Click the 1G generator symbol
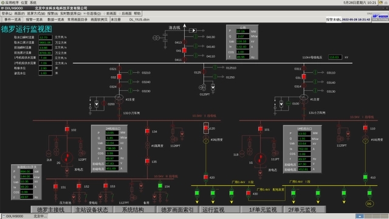Image resolution: width=389 pixels, height=219 pixels. click(x=260, y=158)
